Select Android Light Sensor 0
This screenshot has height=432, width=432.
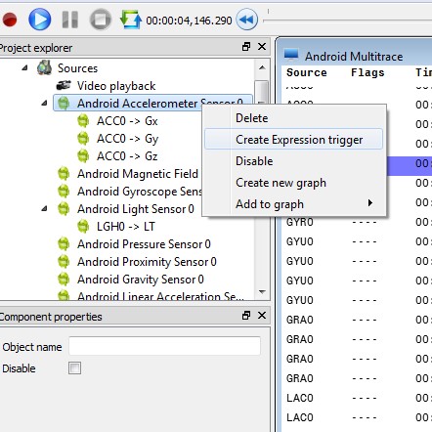point(136,209)
